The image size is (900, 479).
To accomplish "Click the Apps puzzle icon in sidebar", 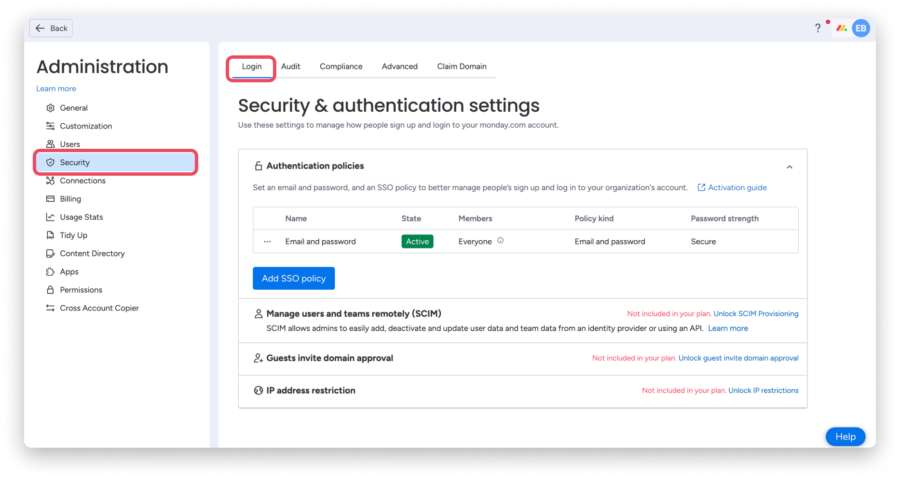I will [50, 272].
